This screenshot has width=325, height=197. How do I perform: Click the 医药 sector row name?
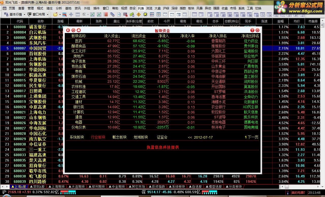(x=79, y=41)
